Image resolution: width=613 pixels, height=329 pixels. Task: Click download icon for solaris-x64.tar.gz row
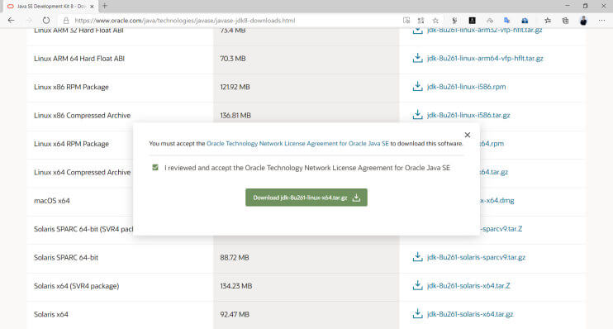tap(417, 314)
